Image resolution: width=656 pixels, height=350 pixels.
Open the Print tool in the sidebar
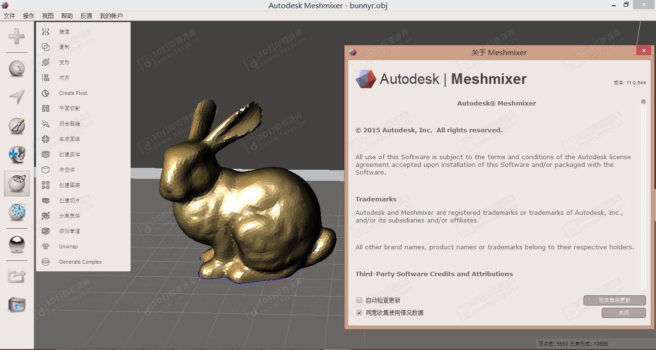[17, 305]
